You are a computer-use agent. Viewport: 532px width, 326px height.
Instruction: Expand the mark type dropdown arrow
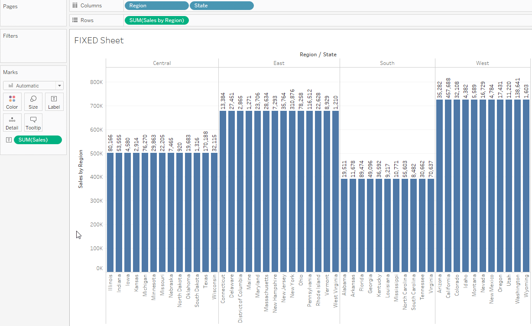(x=60, y=85)
